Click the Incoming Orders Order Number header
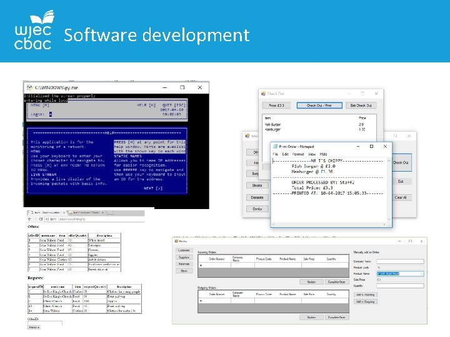This screenshot has width=450, height=337. [217, 259]
